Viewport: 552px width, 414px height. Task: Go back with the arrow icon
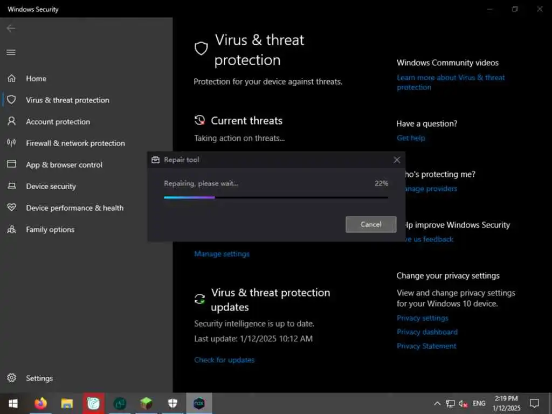[11, 28]
